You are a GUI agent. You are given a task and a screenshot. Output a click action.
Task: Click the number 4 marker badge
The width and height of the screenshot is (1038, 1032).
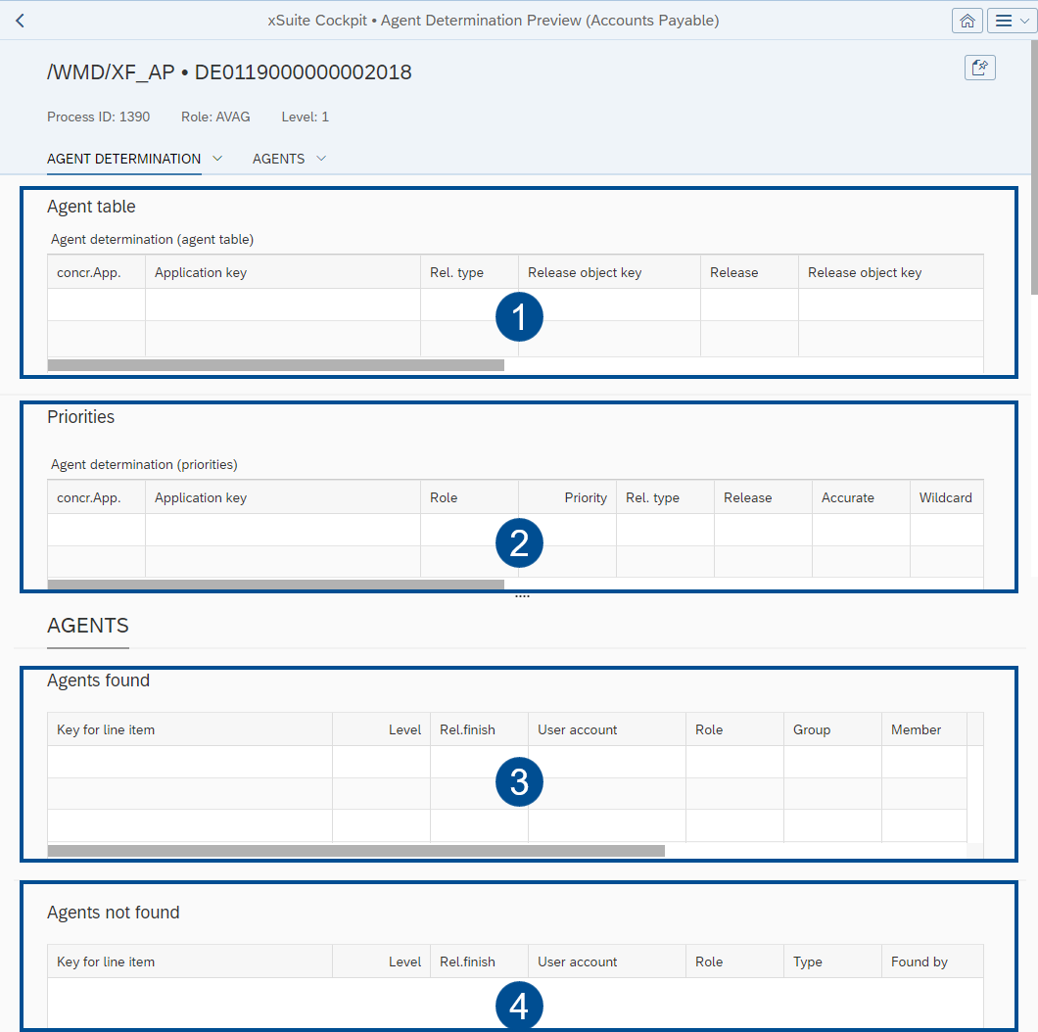519,1007
